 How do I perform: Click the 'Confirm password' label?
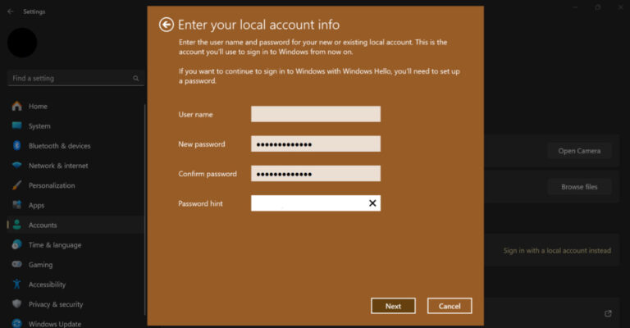click(x=208, y=174)
